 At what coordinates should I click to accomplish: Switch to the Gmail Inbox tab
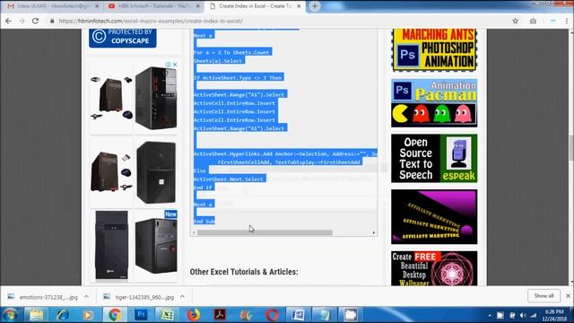(x=52, y=6)
